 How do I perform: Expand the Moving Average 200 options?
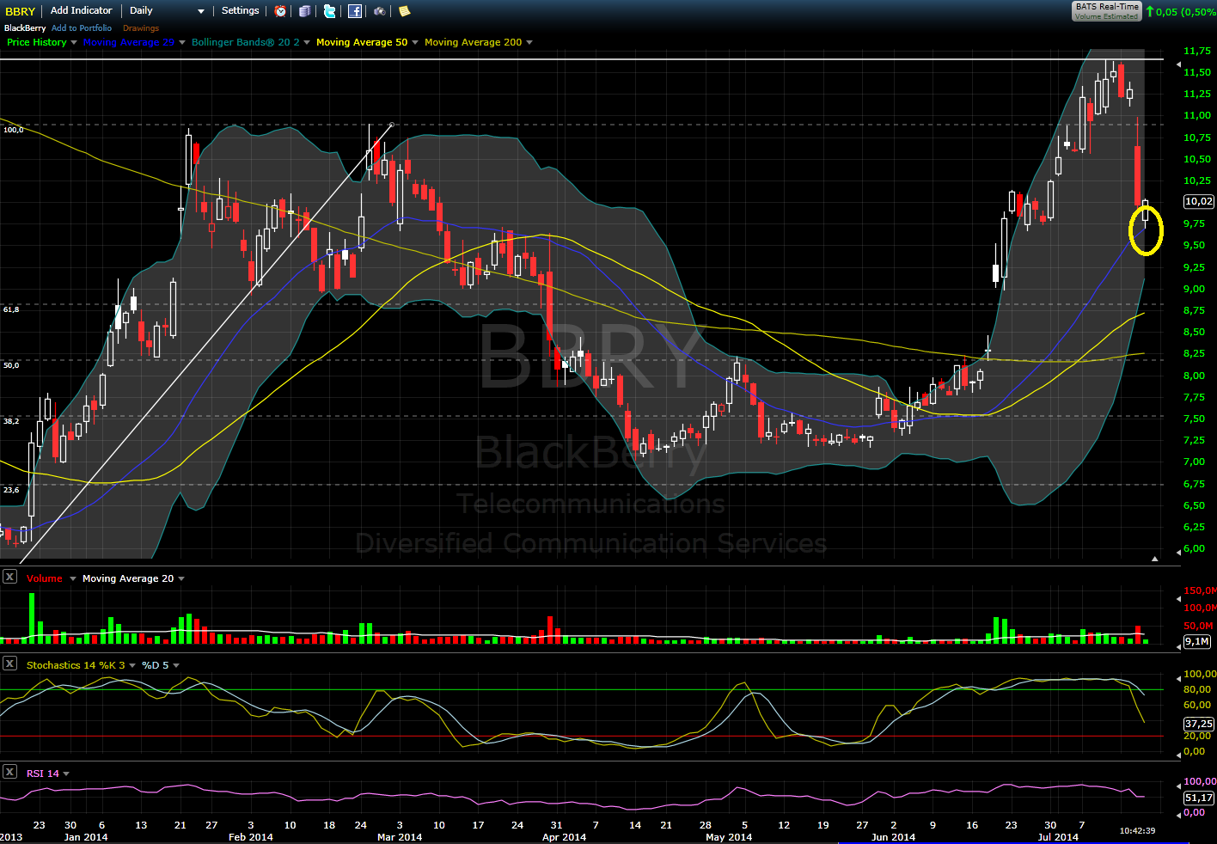coord(529,43)
